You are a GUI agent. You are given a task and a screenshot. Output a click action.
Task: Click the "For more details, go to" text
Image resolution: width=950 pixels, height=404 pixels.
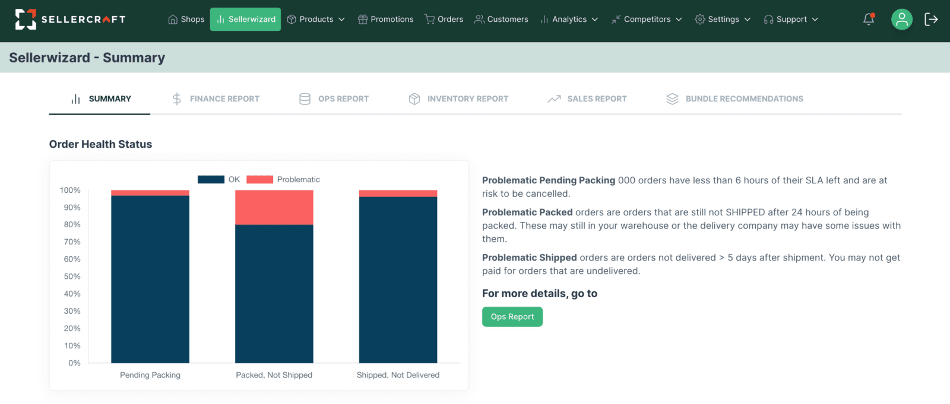click(x=540, y=294)
